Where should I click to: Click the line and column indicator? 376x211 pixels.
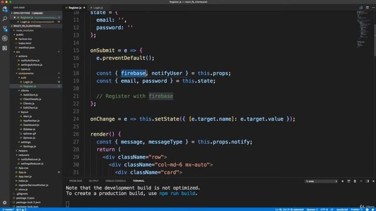click(290, 210)
